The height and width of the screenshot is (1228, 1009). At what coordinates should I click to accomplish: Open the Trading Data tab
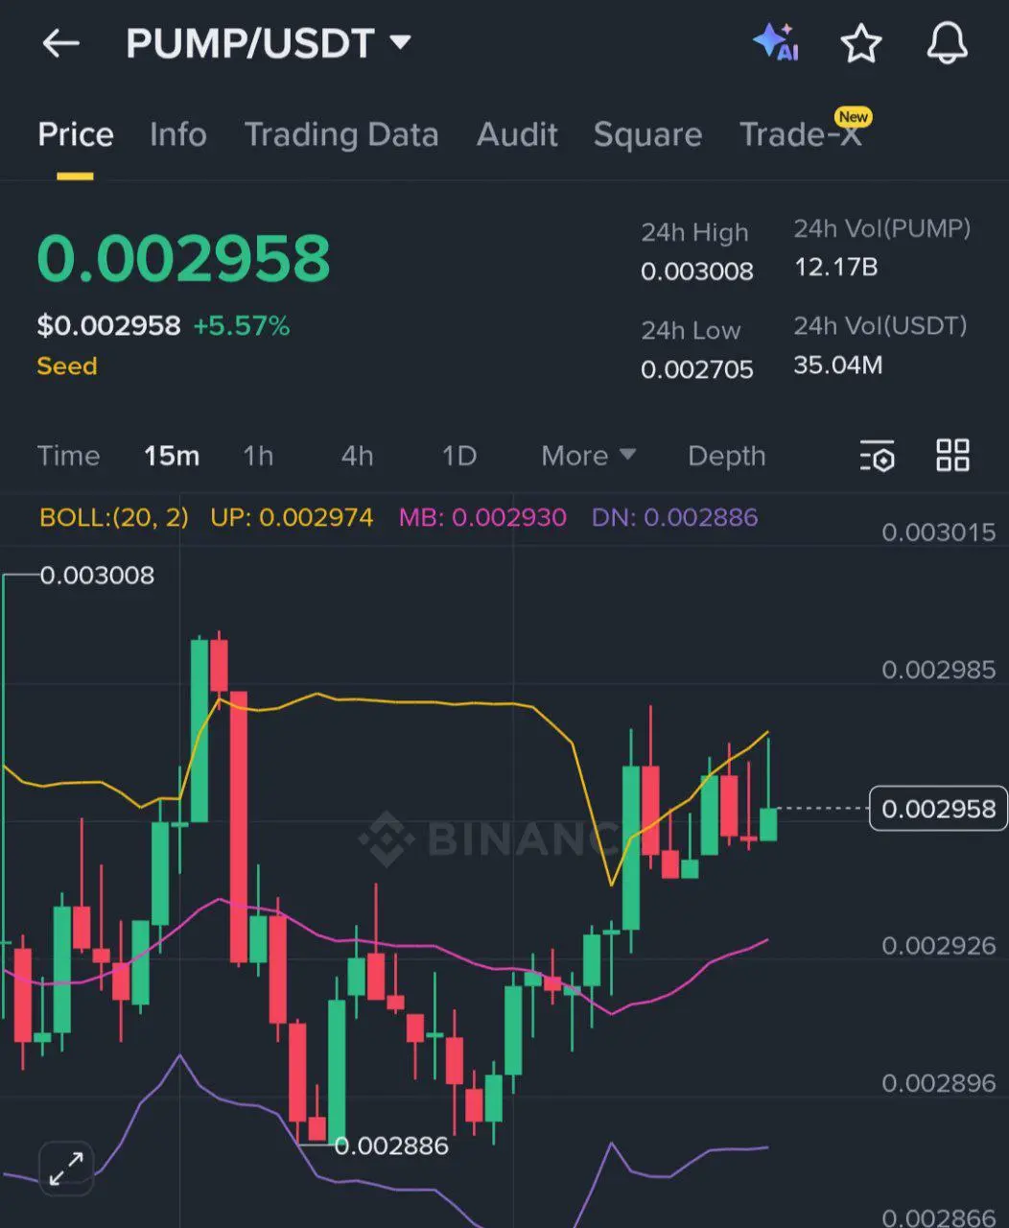[341, 134]
